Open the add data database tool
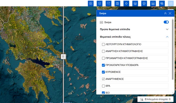 (x=135, y=3)
